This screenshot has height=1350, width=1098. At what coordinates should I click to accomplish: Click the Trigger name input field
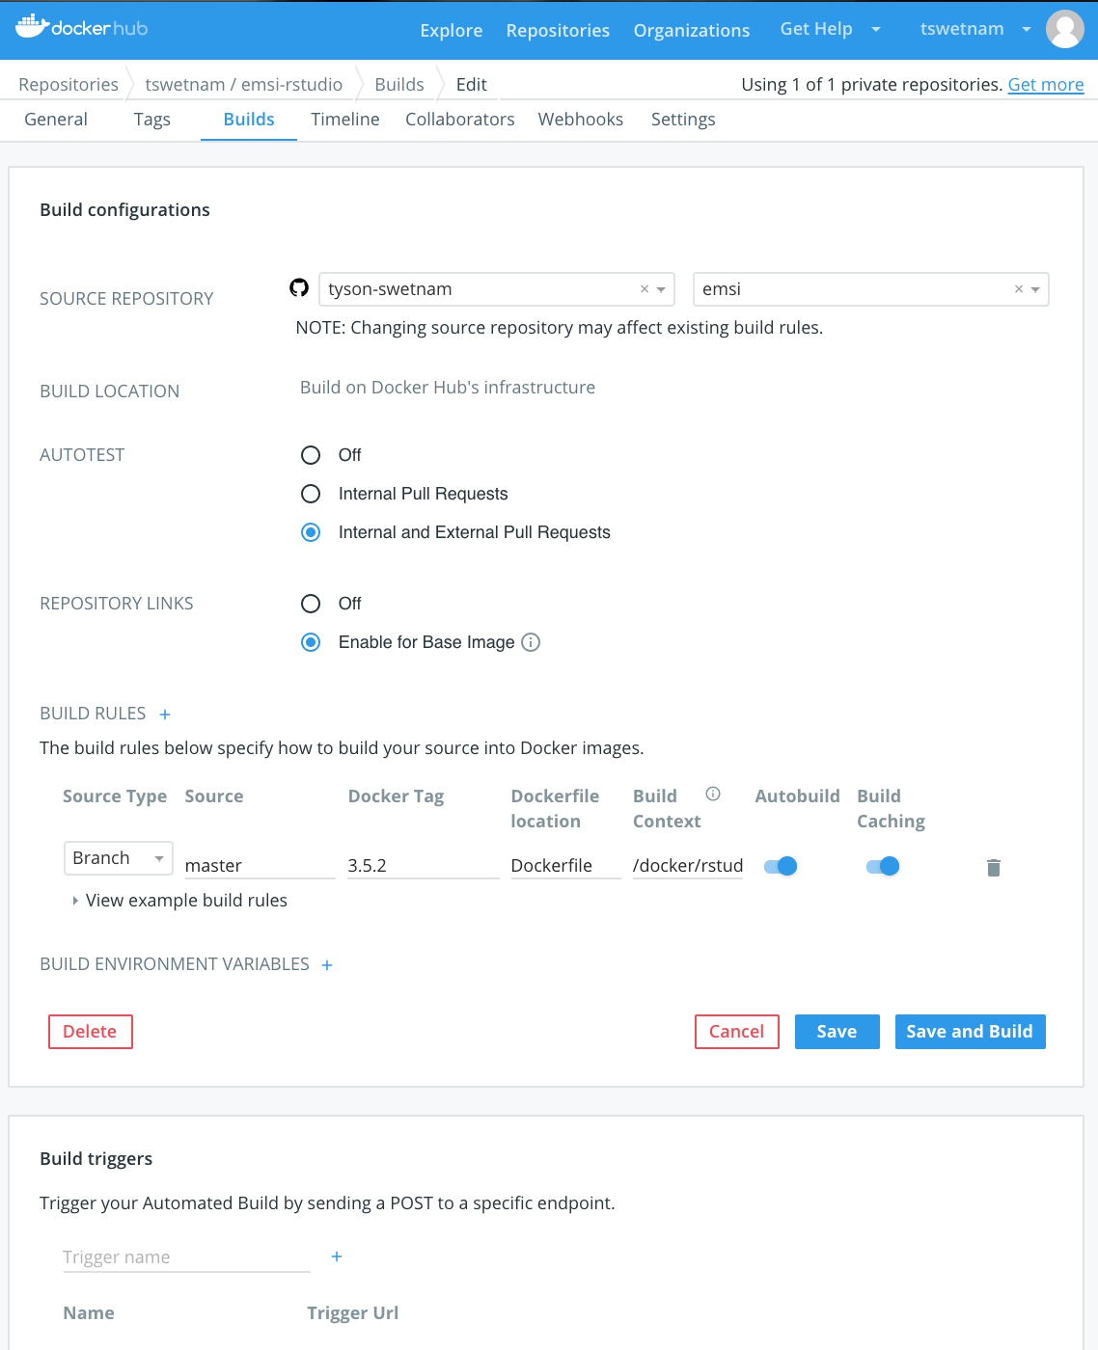coord(186,1257)
